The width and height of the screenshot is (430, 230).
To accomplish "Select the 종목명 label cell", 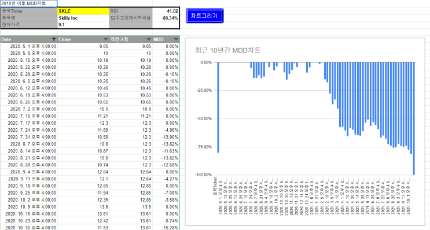I will click(x=29, y=18).
